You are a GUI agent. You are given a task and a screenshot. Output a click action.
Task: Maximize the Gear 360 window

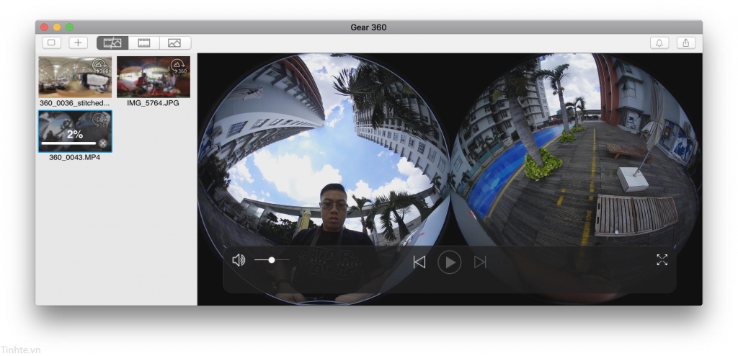(x=70, y=27)
